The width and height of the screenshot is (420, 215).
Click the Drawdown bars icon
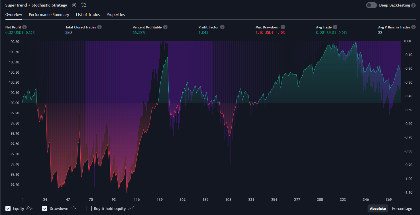(x=74, y=208)
